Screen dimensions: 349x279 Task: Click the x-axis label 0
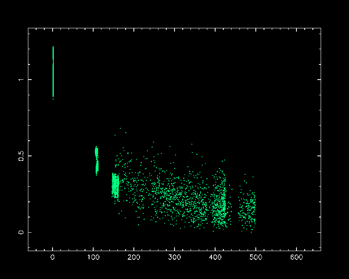click(x=53, y=257)
